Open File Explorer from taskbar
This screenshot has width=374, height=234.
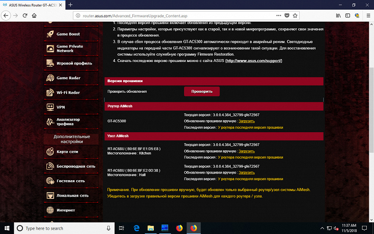[x=151, y=228]
